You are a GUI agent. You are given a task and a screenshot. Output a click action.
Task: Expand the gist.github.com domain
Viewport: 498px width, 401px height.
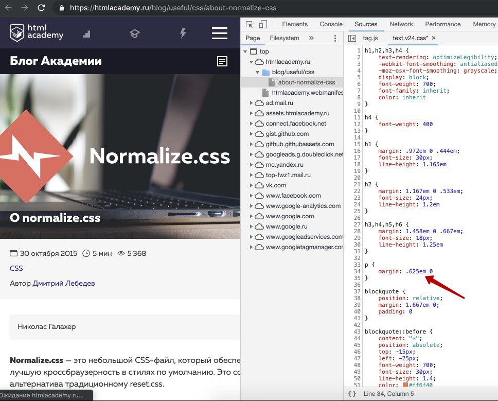click(251, 134)
